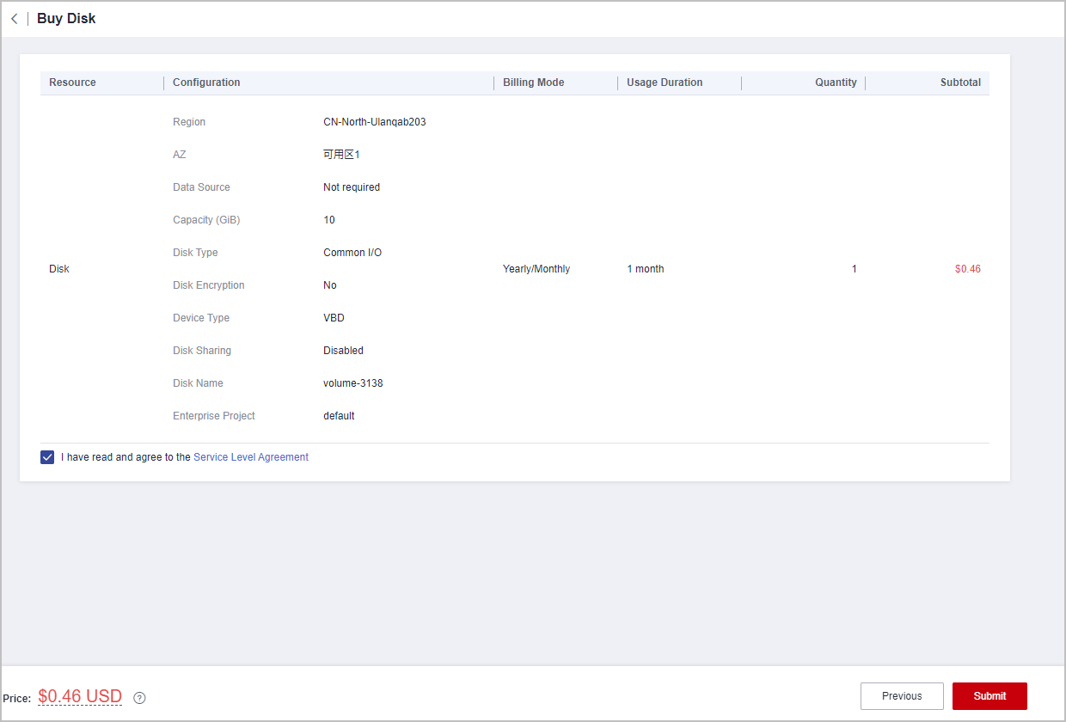Click the Common I/O disk type value
1066x722 pixels.
(352, 253)
